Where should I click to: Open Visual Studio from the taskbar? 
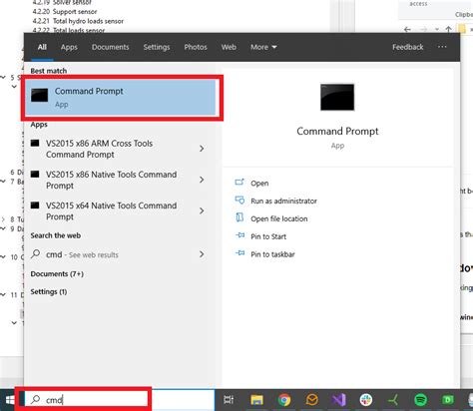pyautogui.click(x=338, y=400)
